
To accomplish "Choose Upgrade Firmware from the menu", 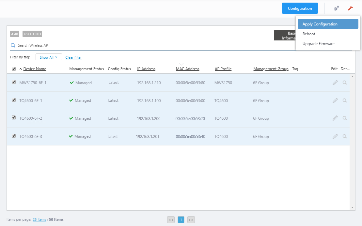I will pyautogui.click(x=318, y=44).
